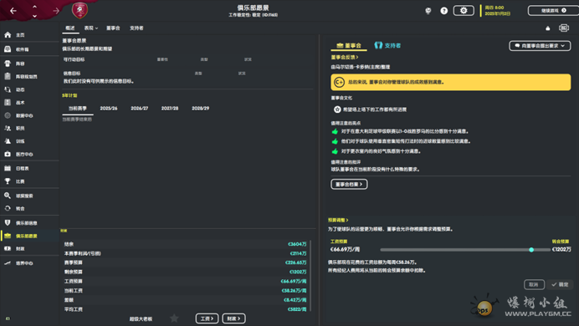The width and height of the screenshot is (579, 326).
Task: Click the 董事会档案 board profile button
Action: pos(349,184)
